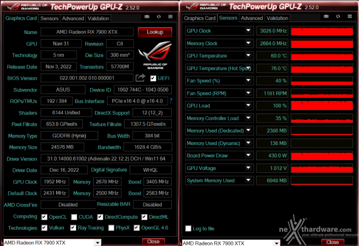The height and width of the screenshot is (246, 359).
Task: Switch to Advanced tab in right window
Action: tap(252, 18)
